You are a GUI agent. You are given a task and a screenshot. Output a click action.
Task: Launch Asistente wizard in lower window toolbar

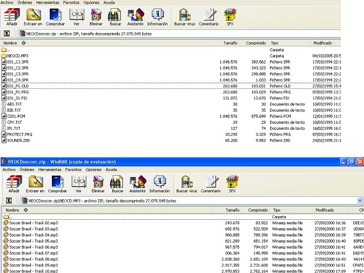point(137,183)
